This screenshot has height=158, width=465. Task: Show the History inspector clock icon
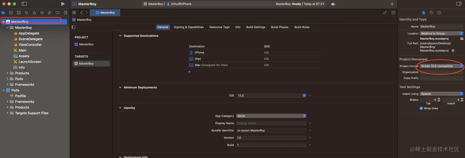pos(431,13)
